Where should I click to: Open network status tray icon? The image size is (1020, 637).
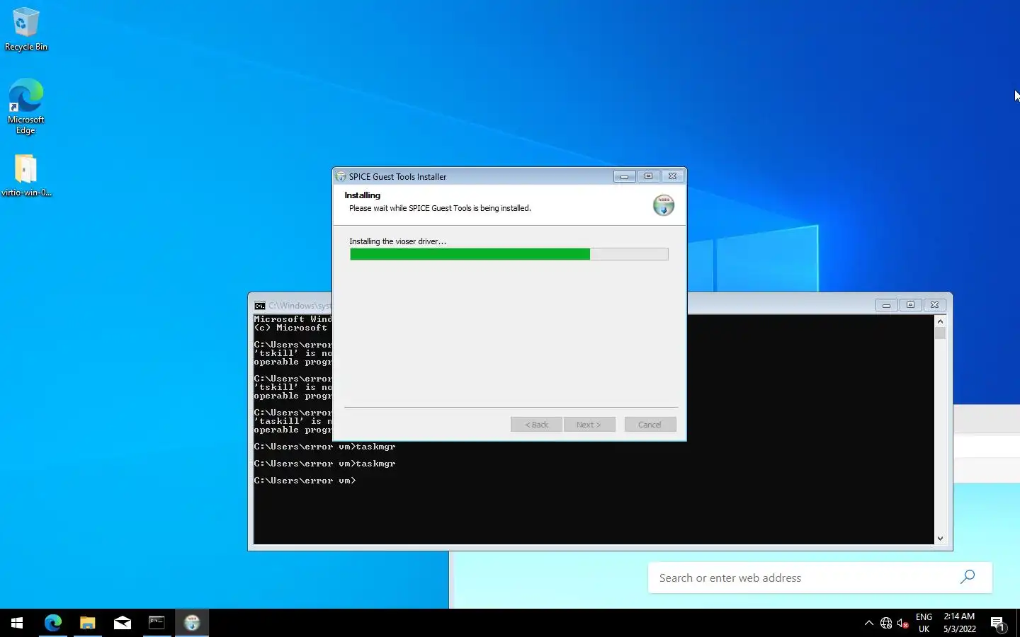[x=886, y=623]
